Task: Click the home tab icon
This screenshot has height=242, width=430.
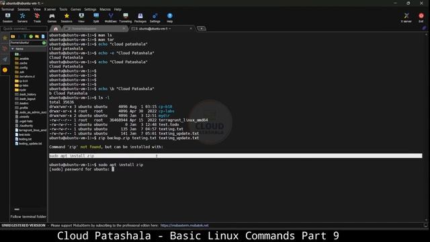Action: [56, 28]
